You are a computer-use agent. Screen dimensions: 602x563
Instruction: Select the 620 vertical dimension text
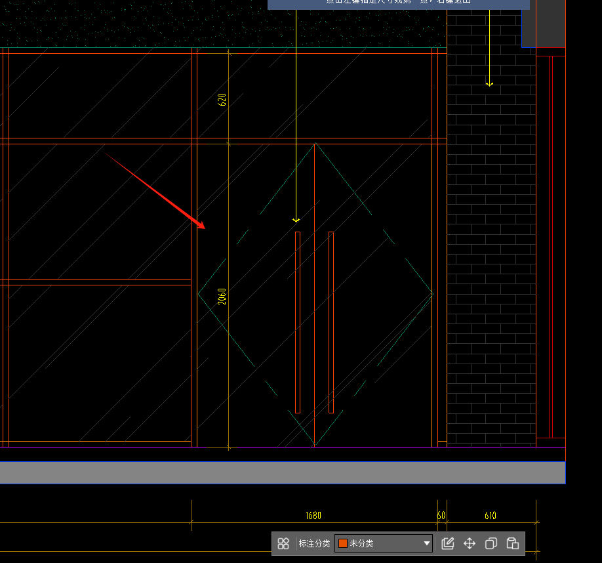222,100
